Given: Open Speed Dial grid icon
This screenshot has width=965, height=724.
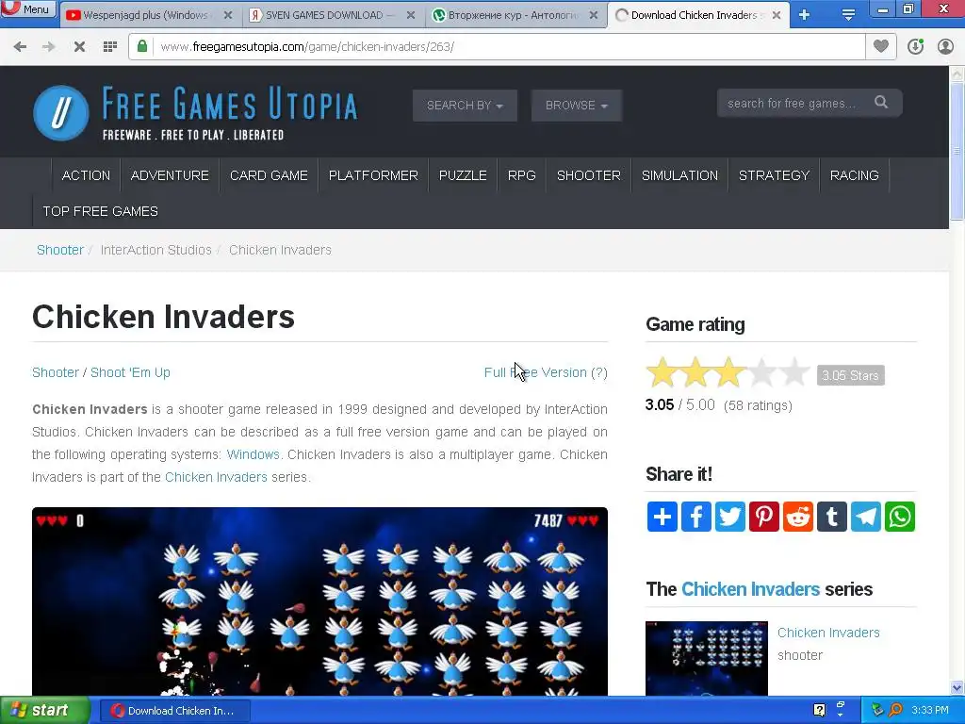Looking at the screenshot, I should click(110, 47).
